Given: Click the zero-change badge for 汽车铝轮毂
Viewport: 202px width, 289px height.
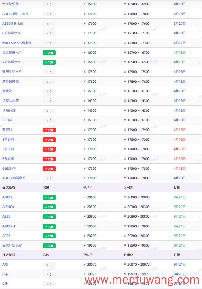Looking at the screenshot, I should 49,4.
